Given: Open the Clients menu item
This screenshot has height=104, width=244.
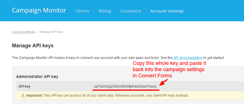Looking at the screenshot, I should coord(83,11).
